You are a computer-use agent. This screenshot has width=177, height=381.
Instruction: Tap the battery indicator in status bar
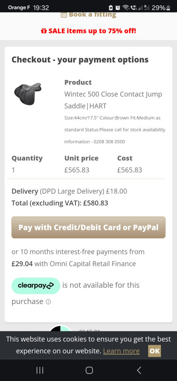(168, 8)
